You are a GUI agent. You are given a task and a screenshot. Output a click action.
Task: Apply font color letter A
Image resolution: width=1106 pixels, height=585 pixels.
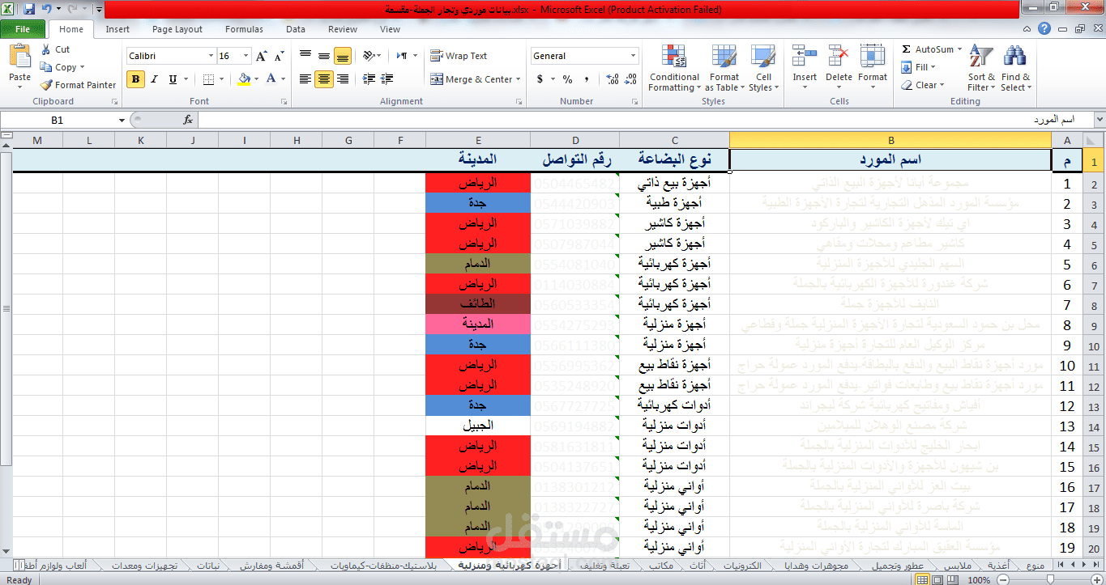click(x=271, y=79)
